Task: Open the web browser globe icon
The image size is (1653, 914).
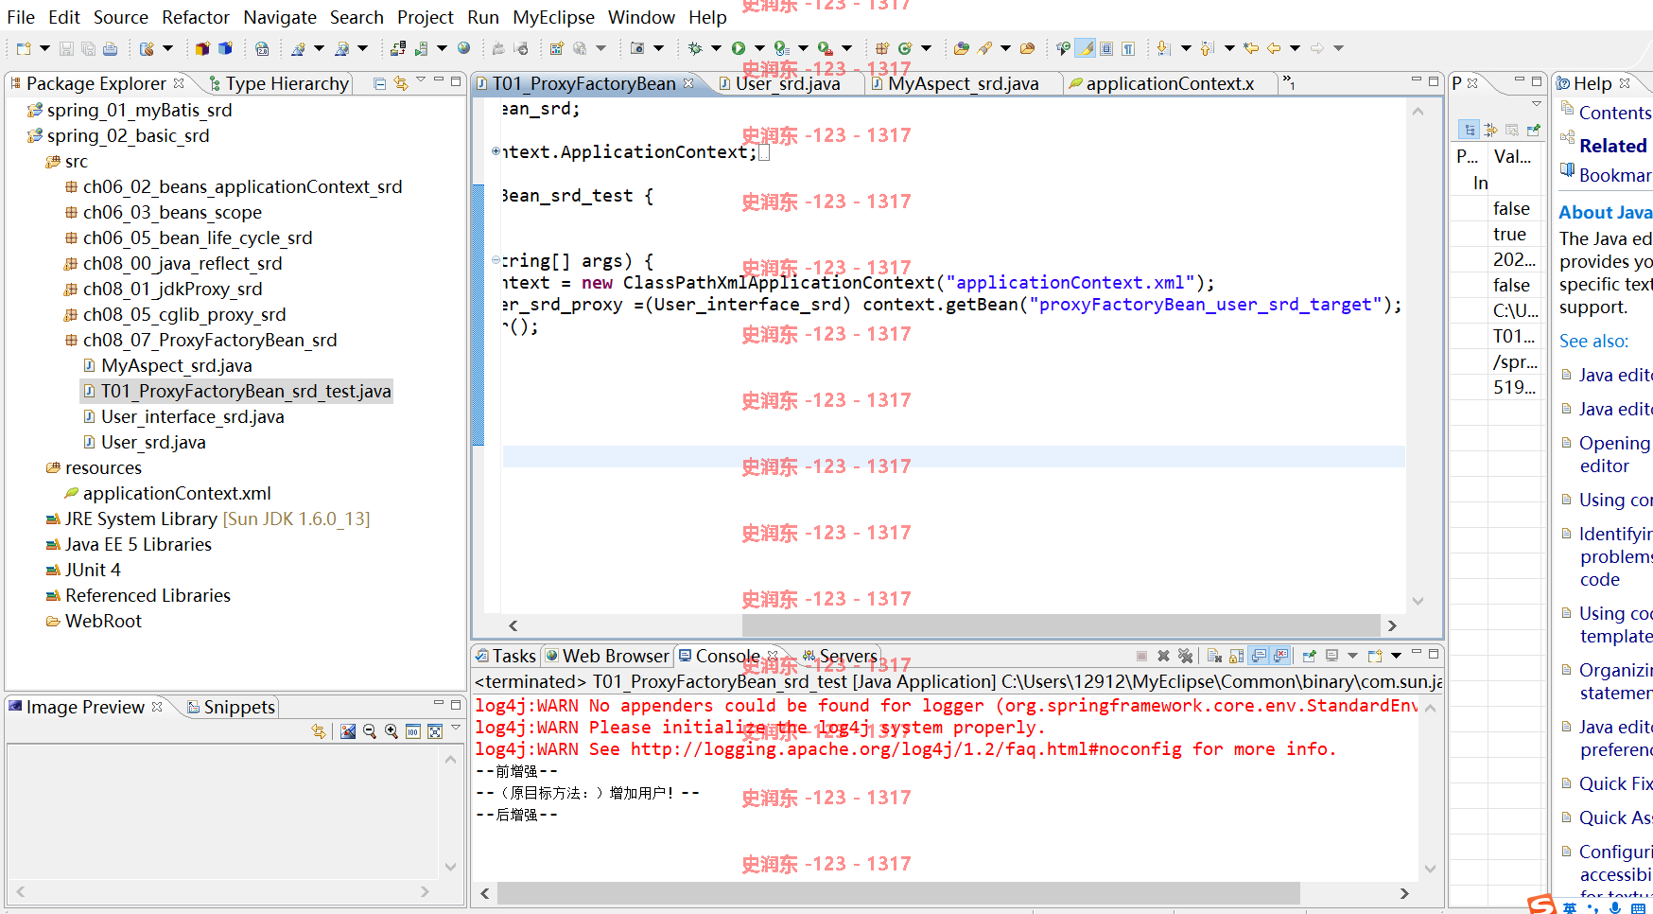Action: 463,48
